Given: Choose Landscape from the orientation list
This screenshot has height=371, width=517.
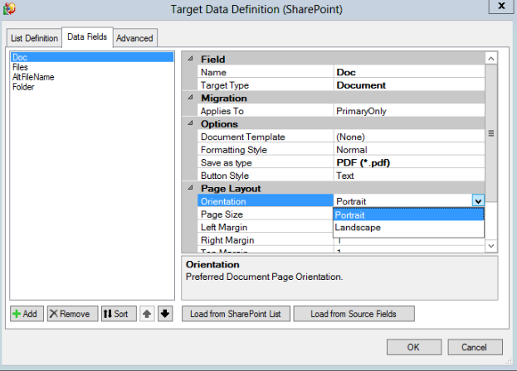Looking at the screenshot, I should [408, 228].
